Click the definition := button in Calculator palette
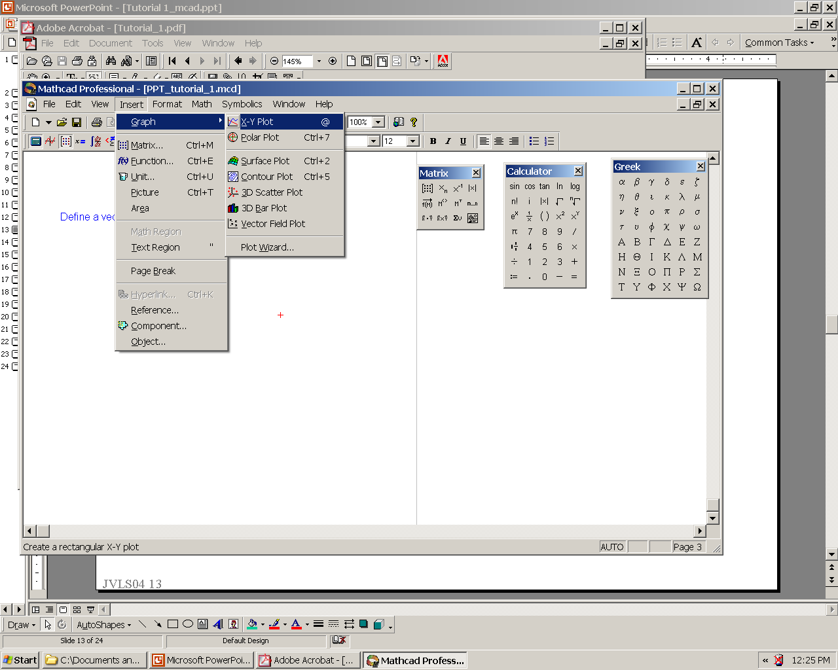The height and width of the screenshot is (670, 838). 515,277
